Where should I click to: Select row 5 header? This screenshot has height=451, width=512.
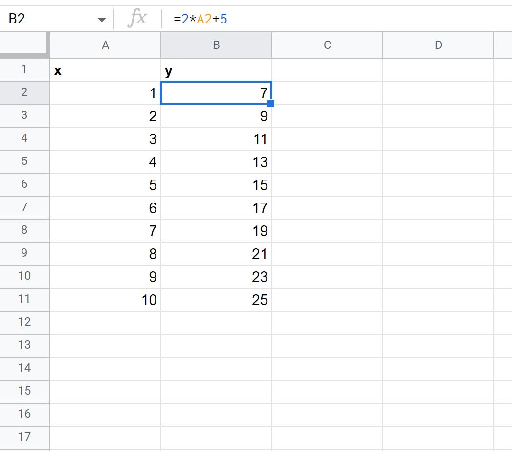pos(24,162)
